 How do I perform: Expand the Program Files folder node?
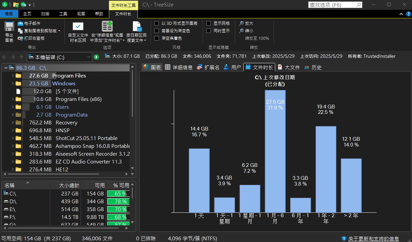coord(13,75)
